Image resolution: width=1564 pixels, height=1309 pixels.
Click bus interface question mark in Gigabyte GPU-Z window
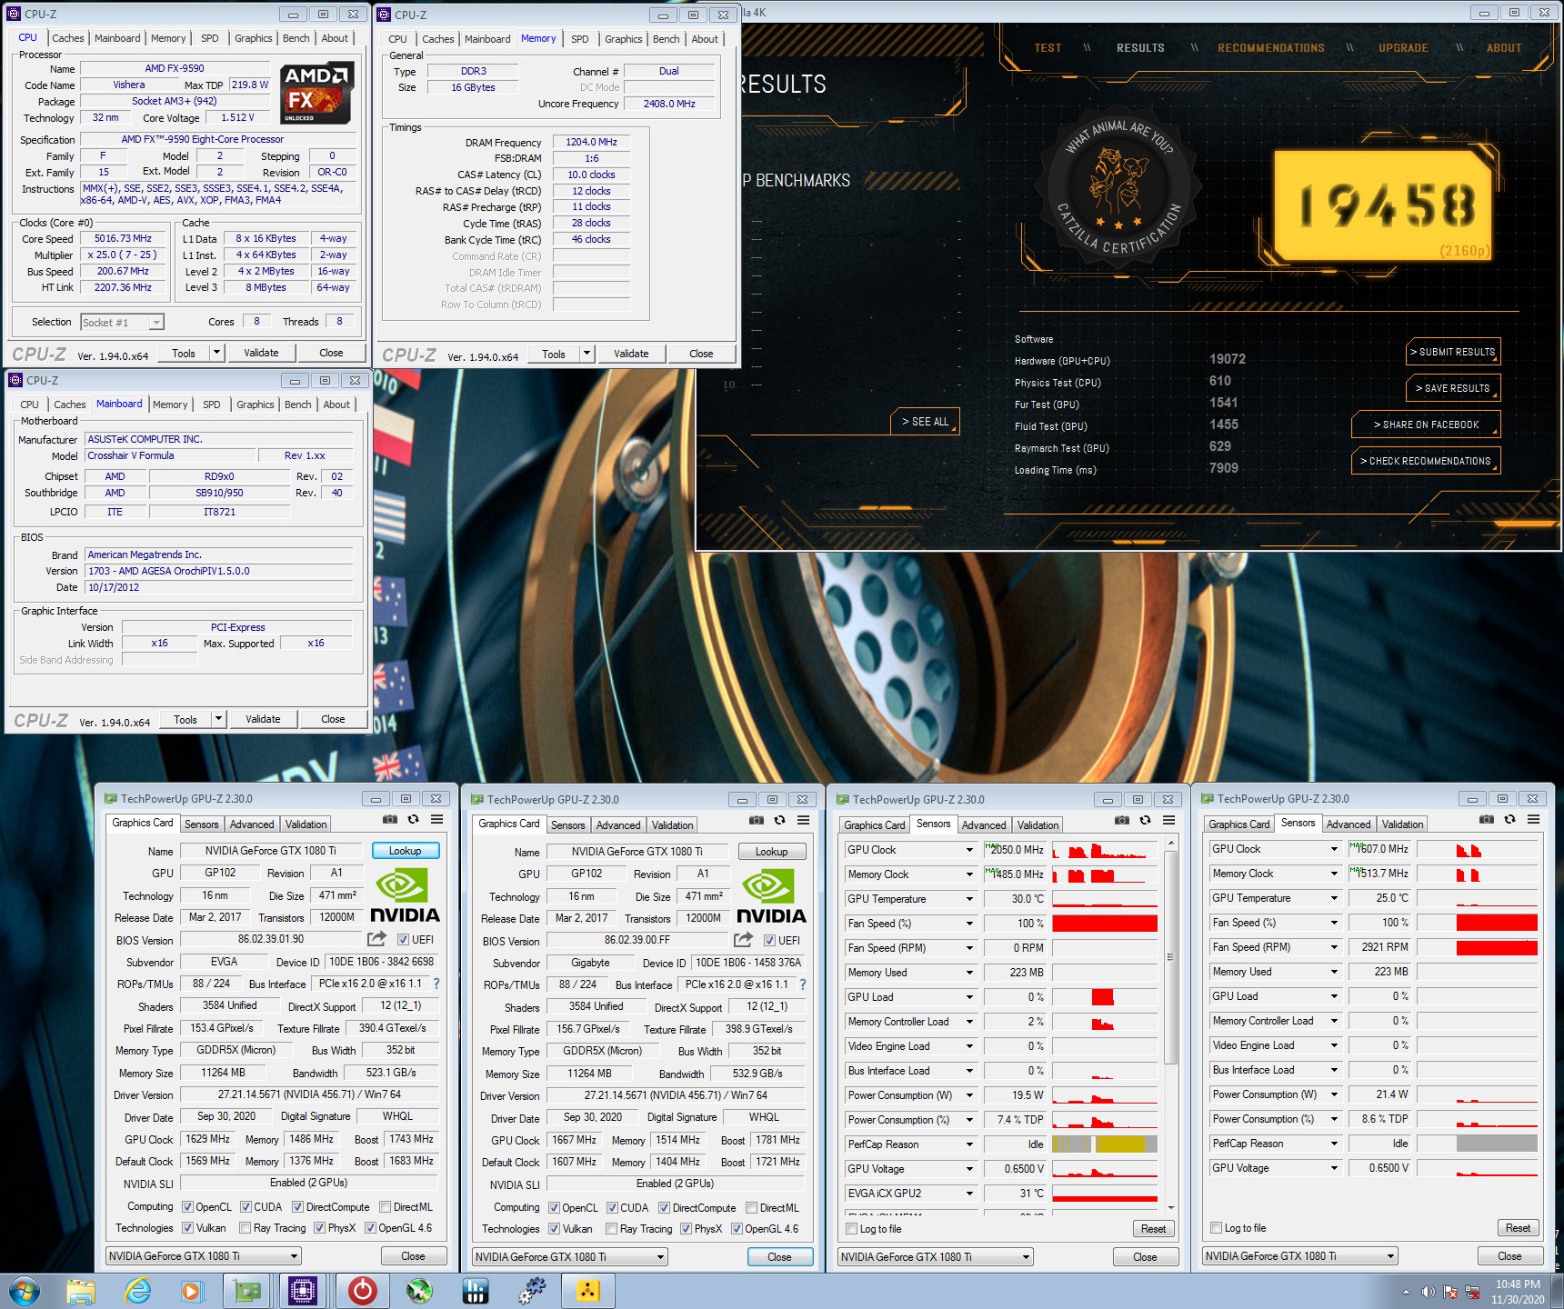(x=803, y=984)
